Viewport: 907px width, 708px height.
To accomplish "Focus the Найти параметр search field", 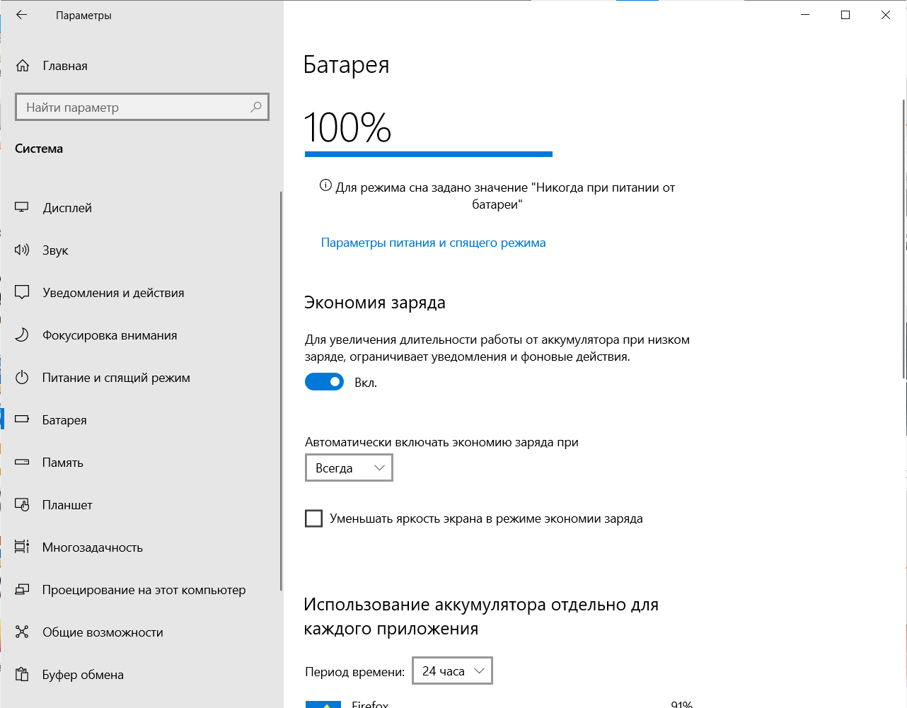I will pyautogui.click(x=142, y=107).
